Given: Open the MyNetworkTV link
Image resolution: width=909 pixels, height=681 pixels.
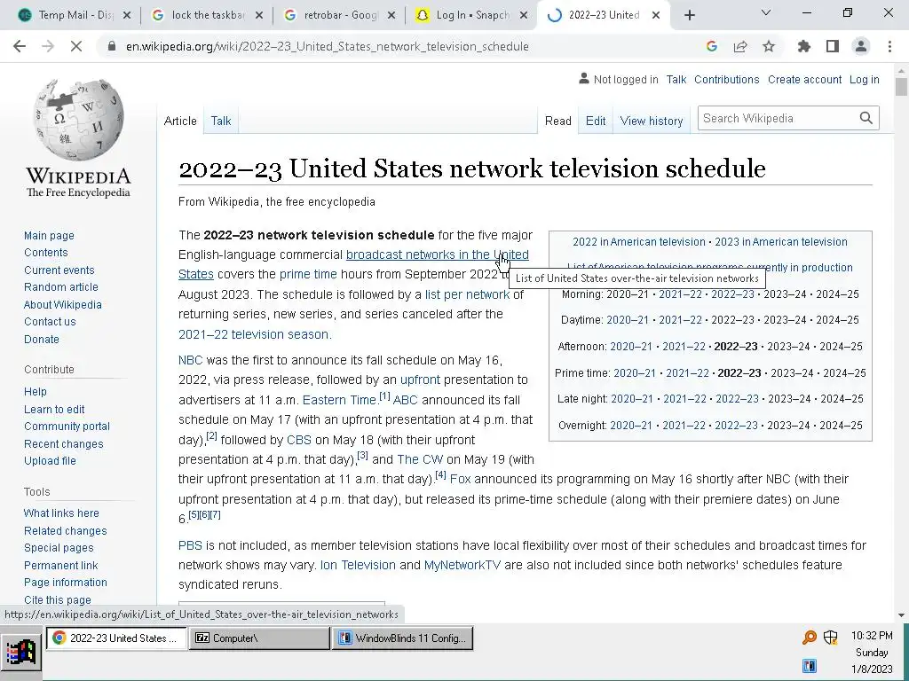Looking at the screenshot, I should pyautogui.click(x=462, y=565).
